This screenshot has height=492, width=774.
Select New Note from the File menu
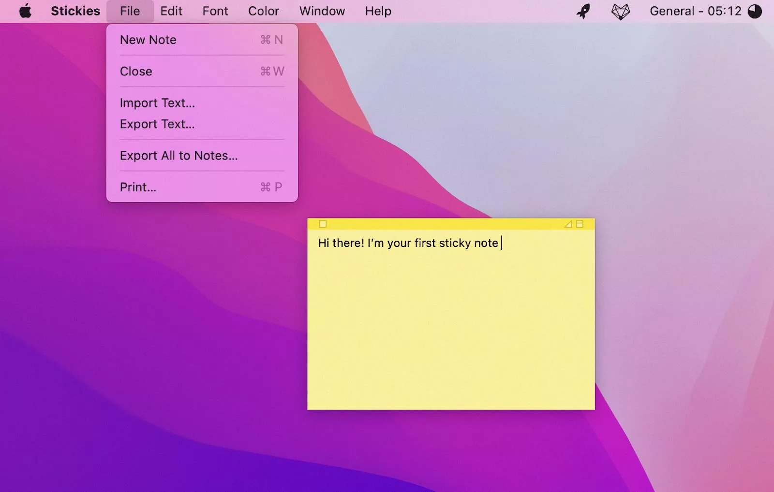pyautogui.click(x=148, y=40)
